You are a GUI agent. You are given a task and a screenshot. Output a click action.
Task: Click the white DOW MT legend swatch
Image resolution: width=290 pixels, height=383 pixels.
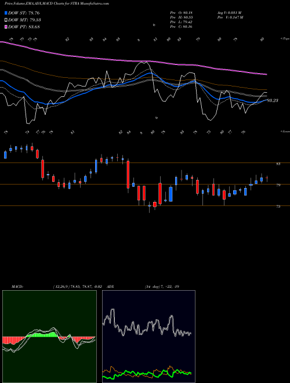tap(6, 20)
